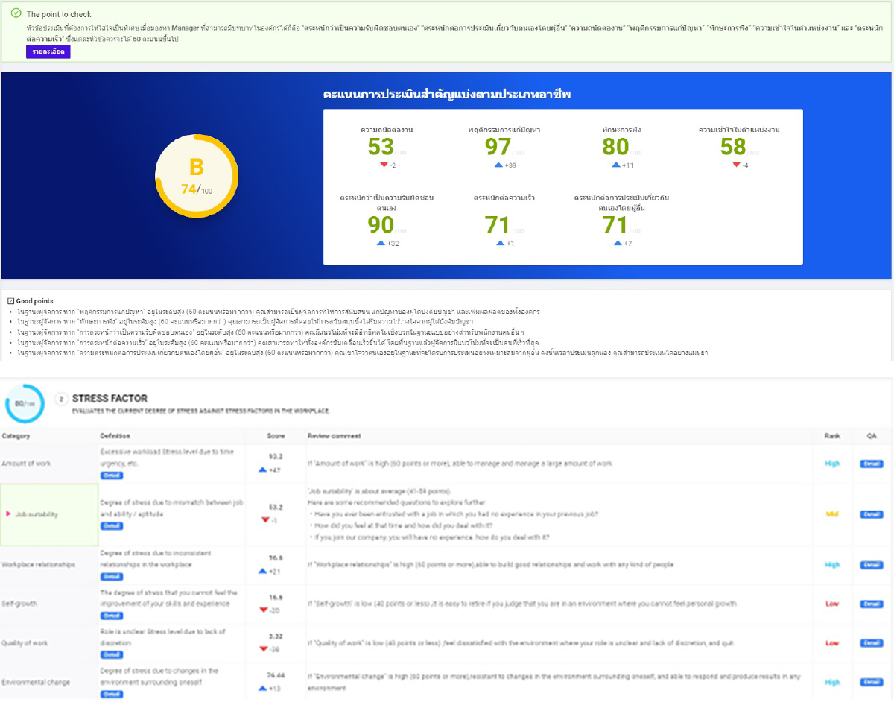Select the green score 97 value
The width and height of the screenshot is (894, 714).
pos(498,146)
